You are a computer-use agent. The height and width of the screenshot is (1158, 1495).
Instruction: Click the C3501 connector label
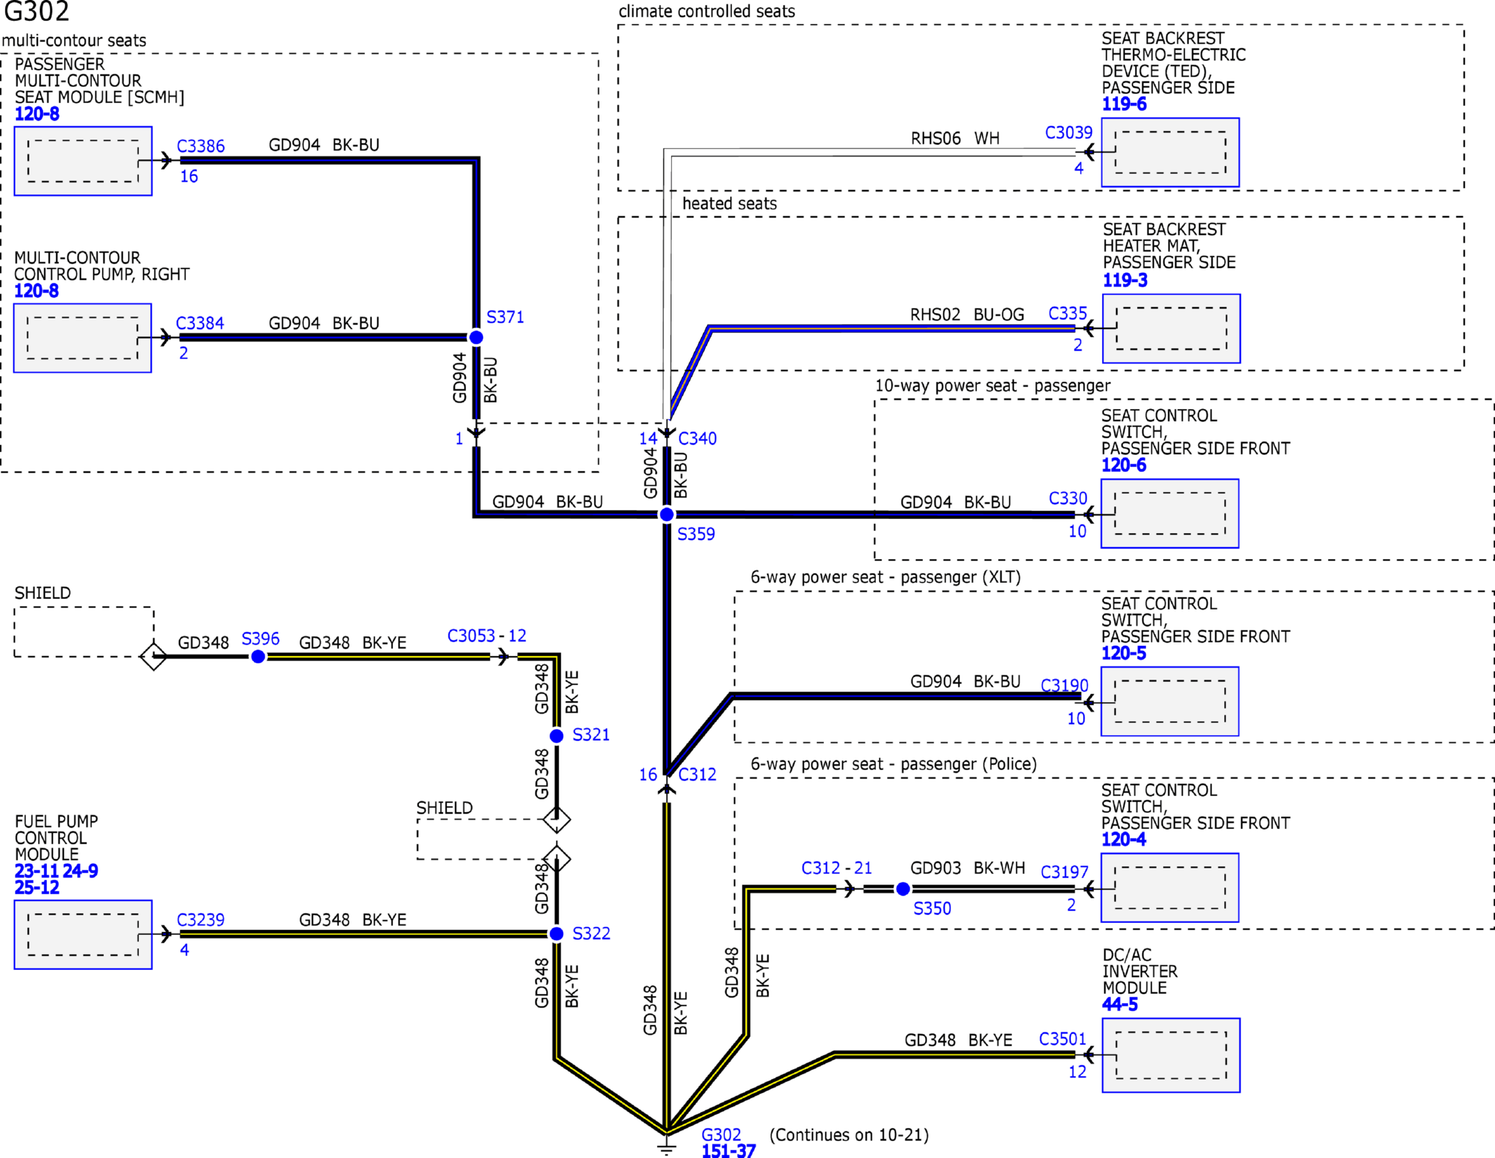point(1062,1039)
